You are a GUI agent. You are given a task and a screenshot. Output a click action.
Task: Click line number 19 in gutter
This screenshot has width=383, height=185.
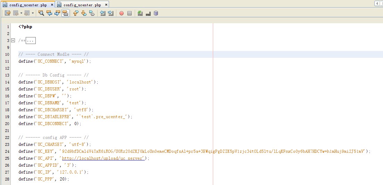click(7, 117)
